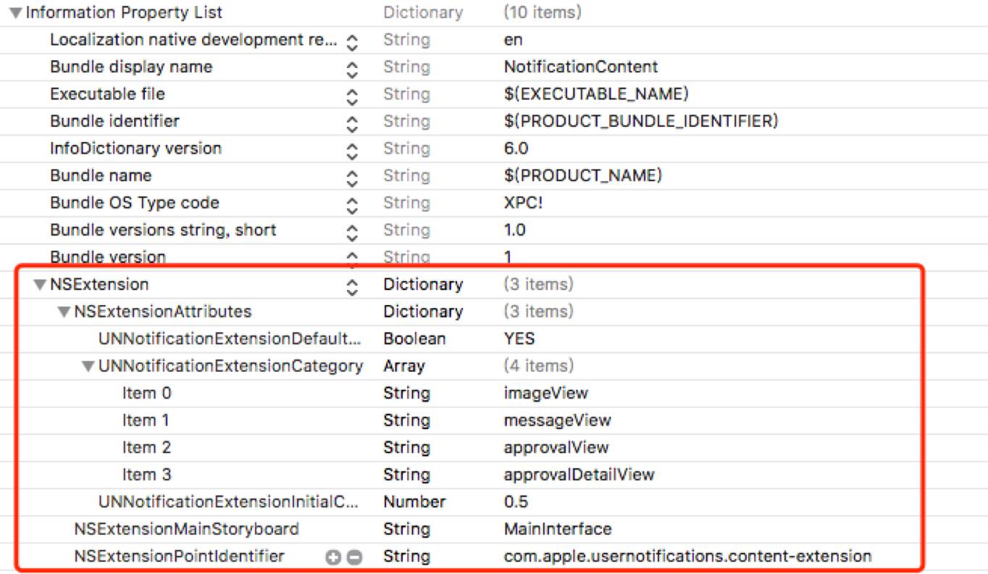
Task: Select the NSExtensionMainStoryboard key row
Action: coord(186,529)
